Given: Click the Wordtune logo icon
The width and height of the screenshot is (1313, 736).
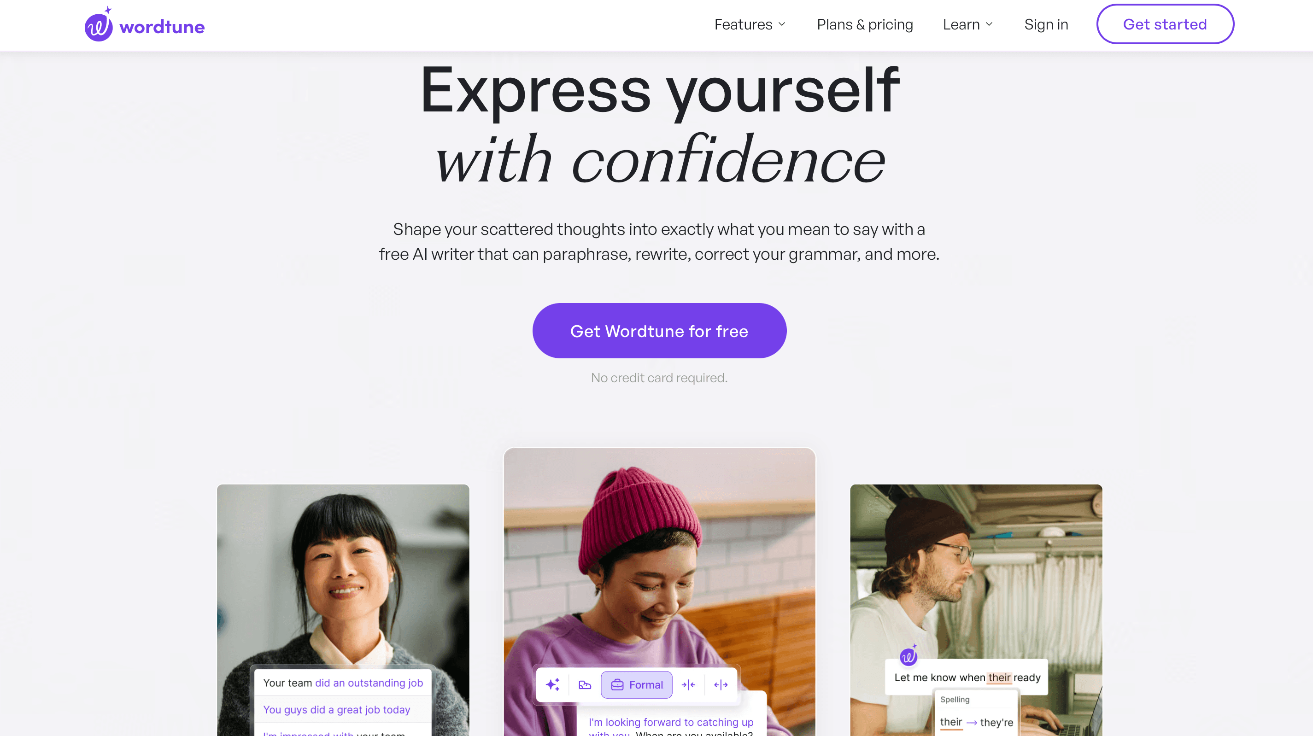Looking at the screenshot, I should coord(97,24).
